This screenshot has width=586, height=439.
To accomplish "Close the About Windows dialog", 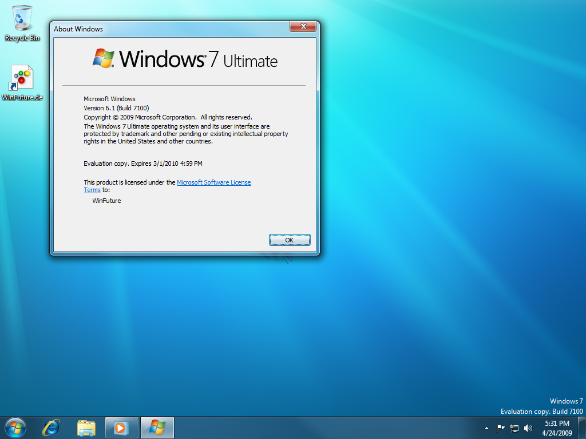I will [x=303, y=26].
